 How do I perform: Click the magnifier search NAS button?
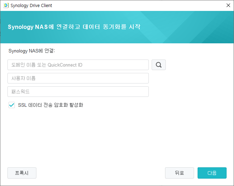159,65
